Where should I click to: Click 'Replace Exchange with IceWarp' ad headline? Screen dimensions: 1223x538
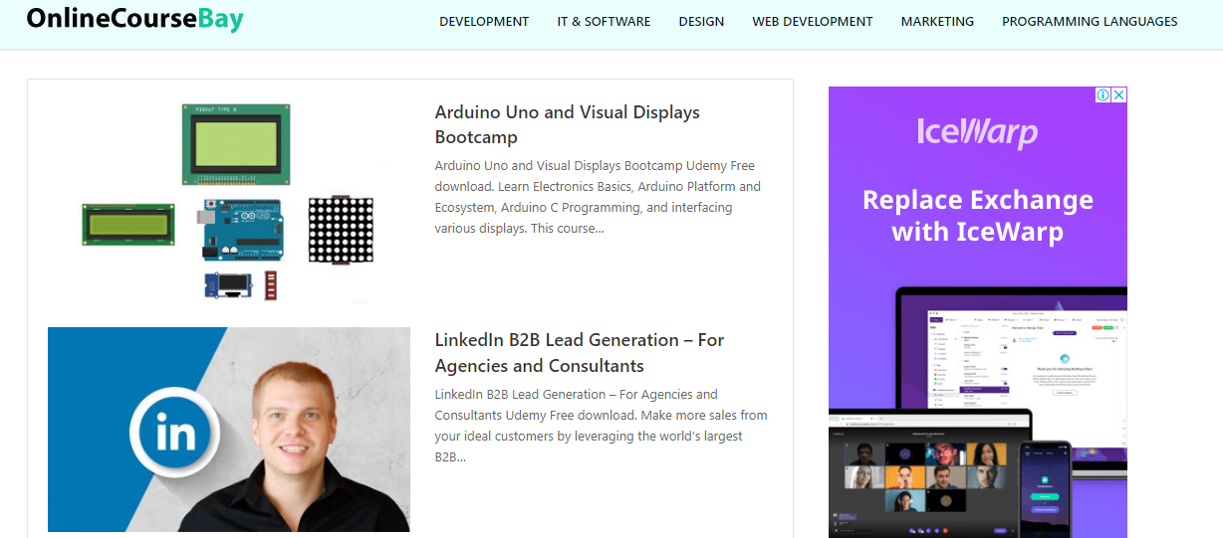coord(977,216)
